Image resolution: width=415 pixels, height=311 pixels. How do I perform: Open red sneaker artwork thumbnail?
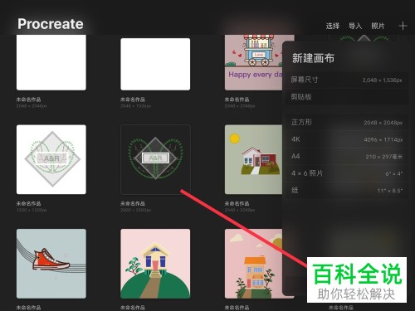click(x=51, y=264)
